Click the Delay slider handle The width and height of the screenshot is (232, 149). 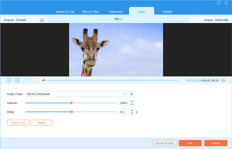click(x=72, y=112)
